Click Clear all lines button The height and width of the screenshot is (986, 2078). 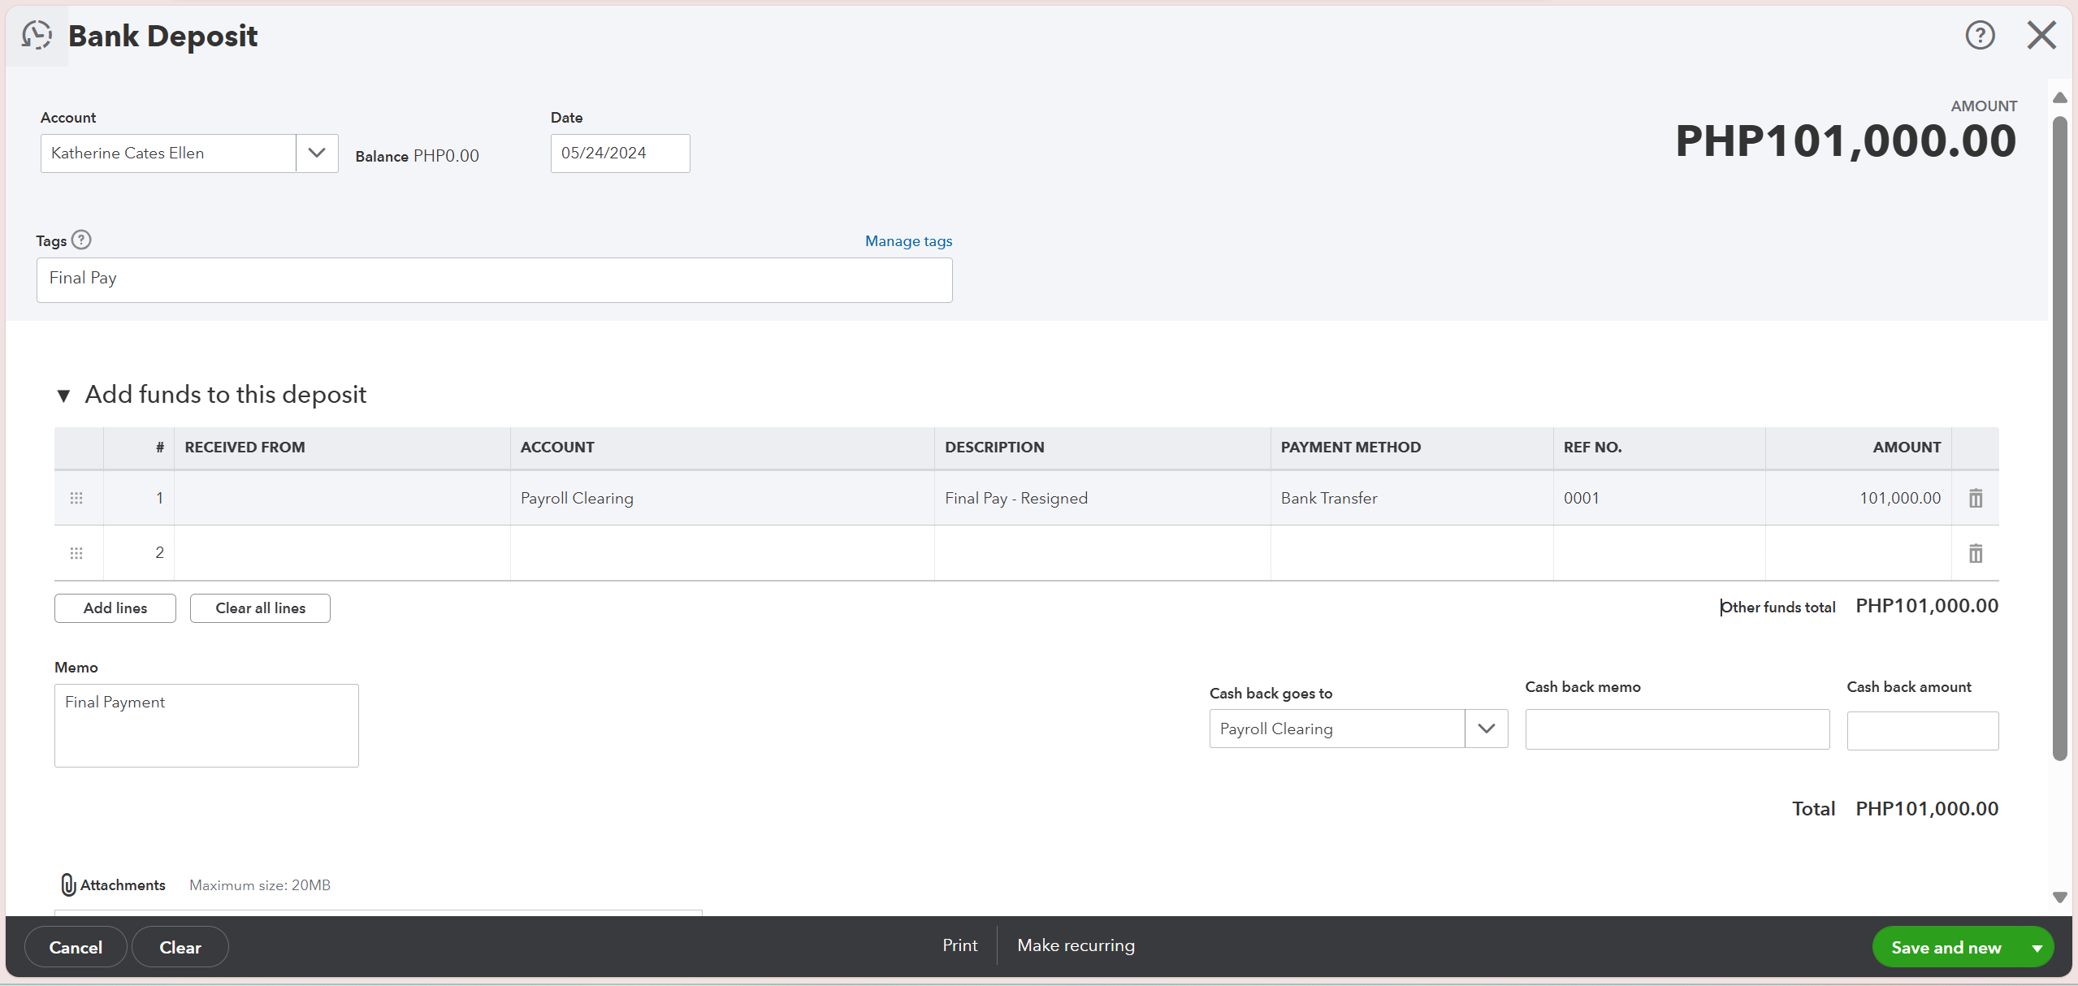click(260, 608)
